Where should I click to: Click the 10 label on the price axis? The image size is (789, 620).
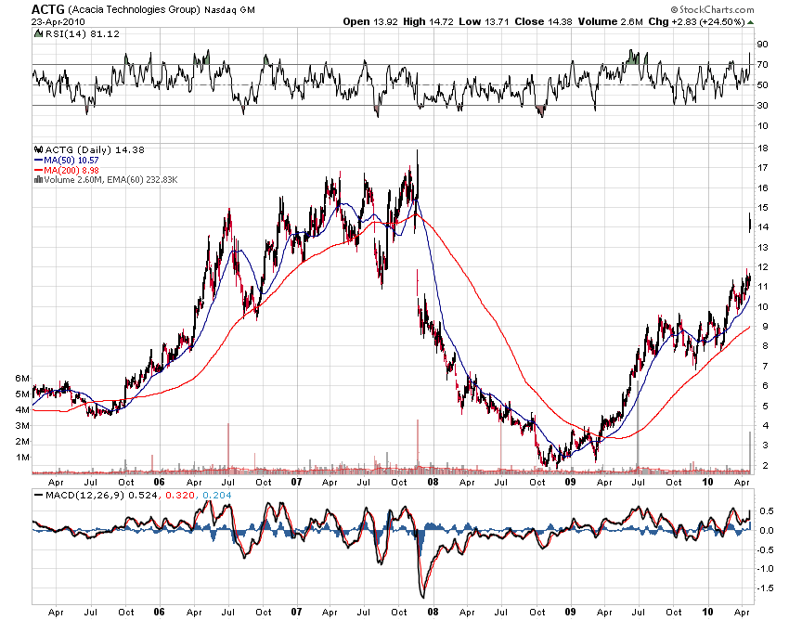point(763,306)
